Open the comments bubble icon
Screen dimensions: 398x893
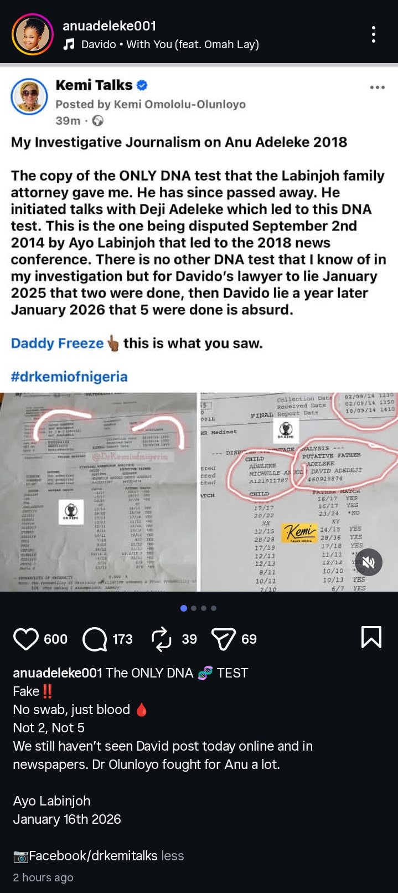click(x=95, y=639)
